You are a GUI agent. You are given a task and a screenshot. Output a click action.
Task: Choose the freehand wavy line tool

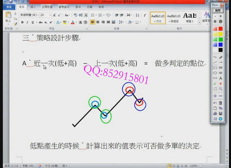pyautogui.click(x=215, y=57)
